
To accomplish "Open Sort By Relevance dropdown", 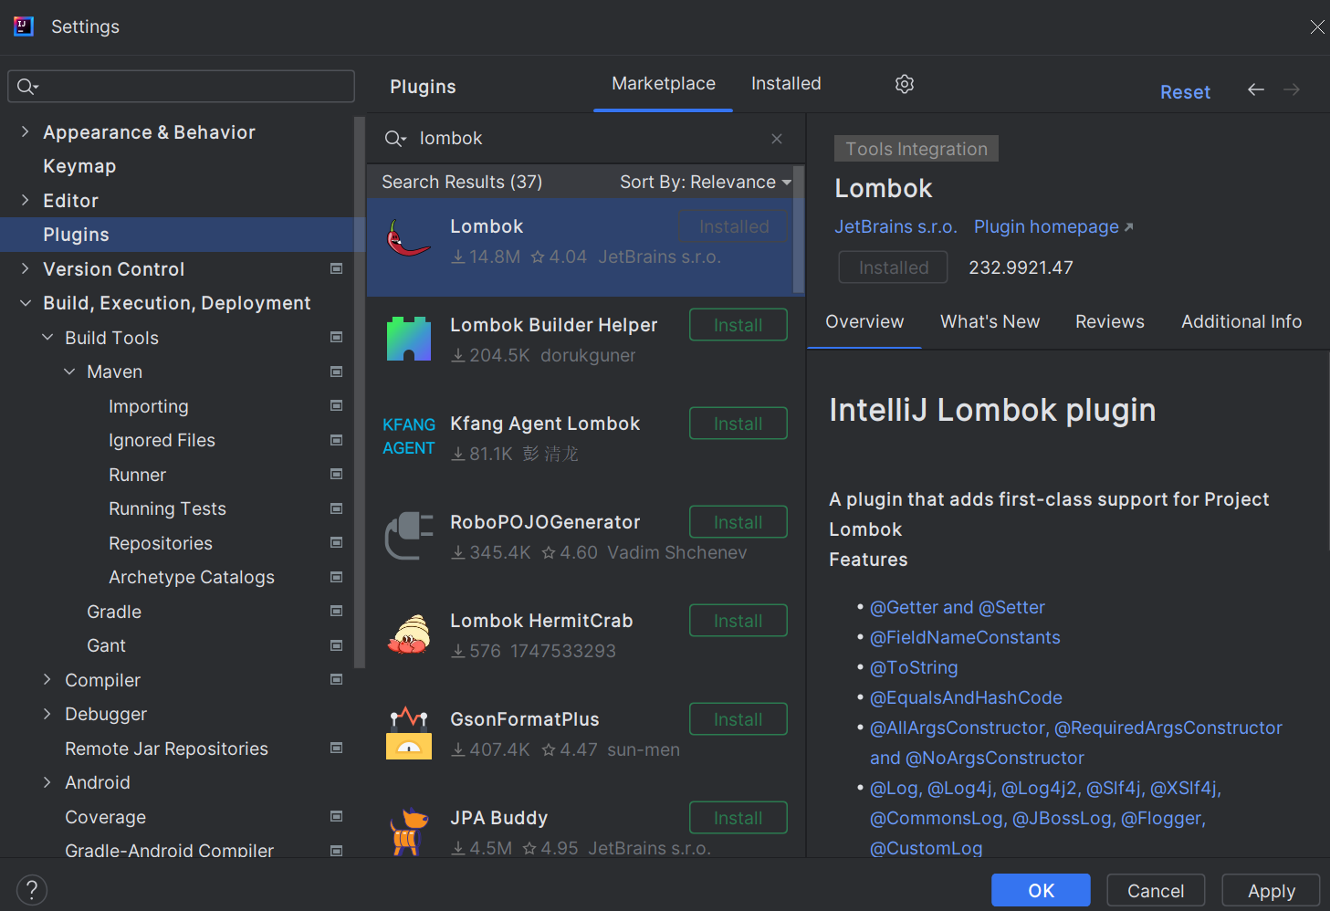I will (x=706, y=182).
